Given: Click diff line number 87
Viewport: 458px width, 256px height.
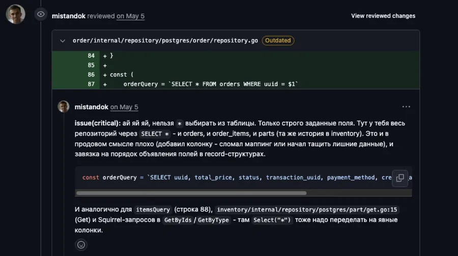Looking at the screenshot, I should click(91, 84).
